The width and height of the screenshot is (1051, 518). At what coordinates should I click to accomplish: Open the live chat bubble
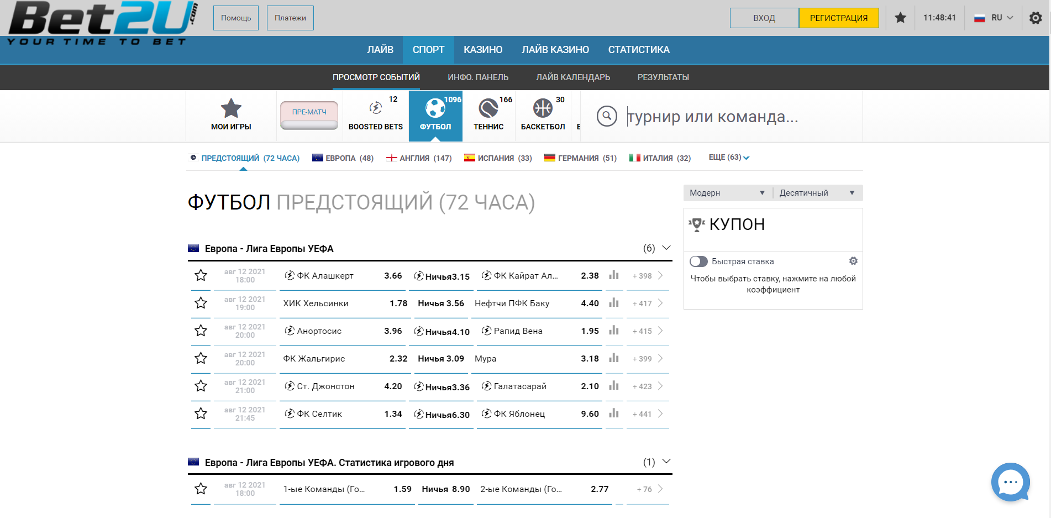[1010, 482]
